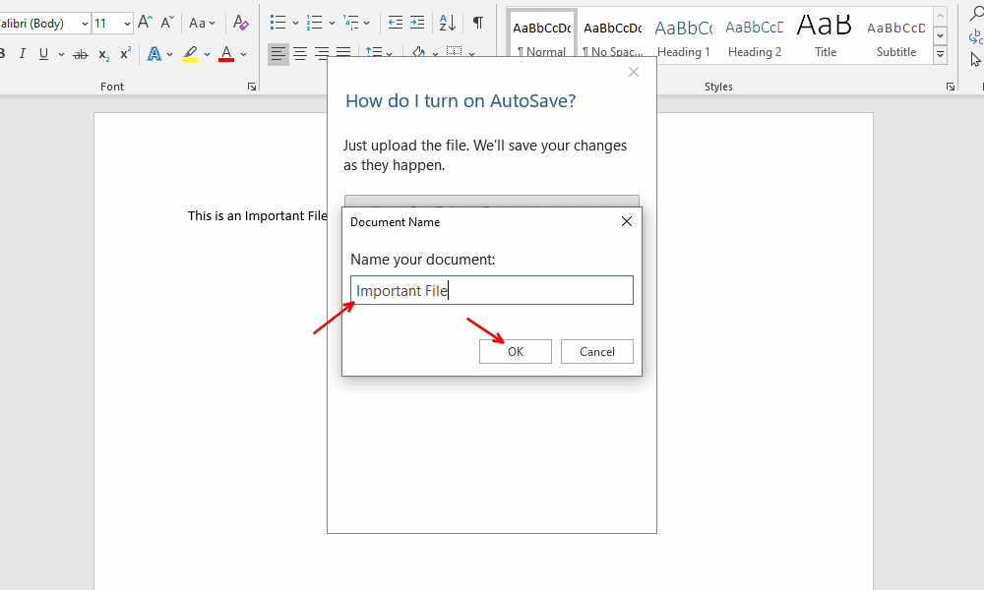Screen dimensions: 984x590
Task: Select the Heading 1 style
Action: pos(683,37)
